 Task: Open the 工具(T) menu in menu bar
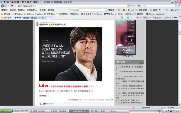coord(43,10)
